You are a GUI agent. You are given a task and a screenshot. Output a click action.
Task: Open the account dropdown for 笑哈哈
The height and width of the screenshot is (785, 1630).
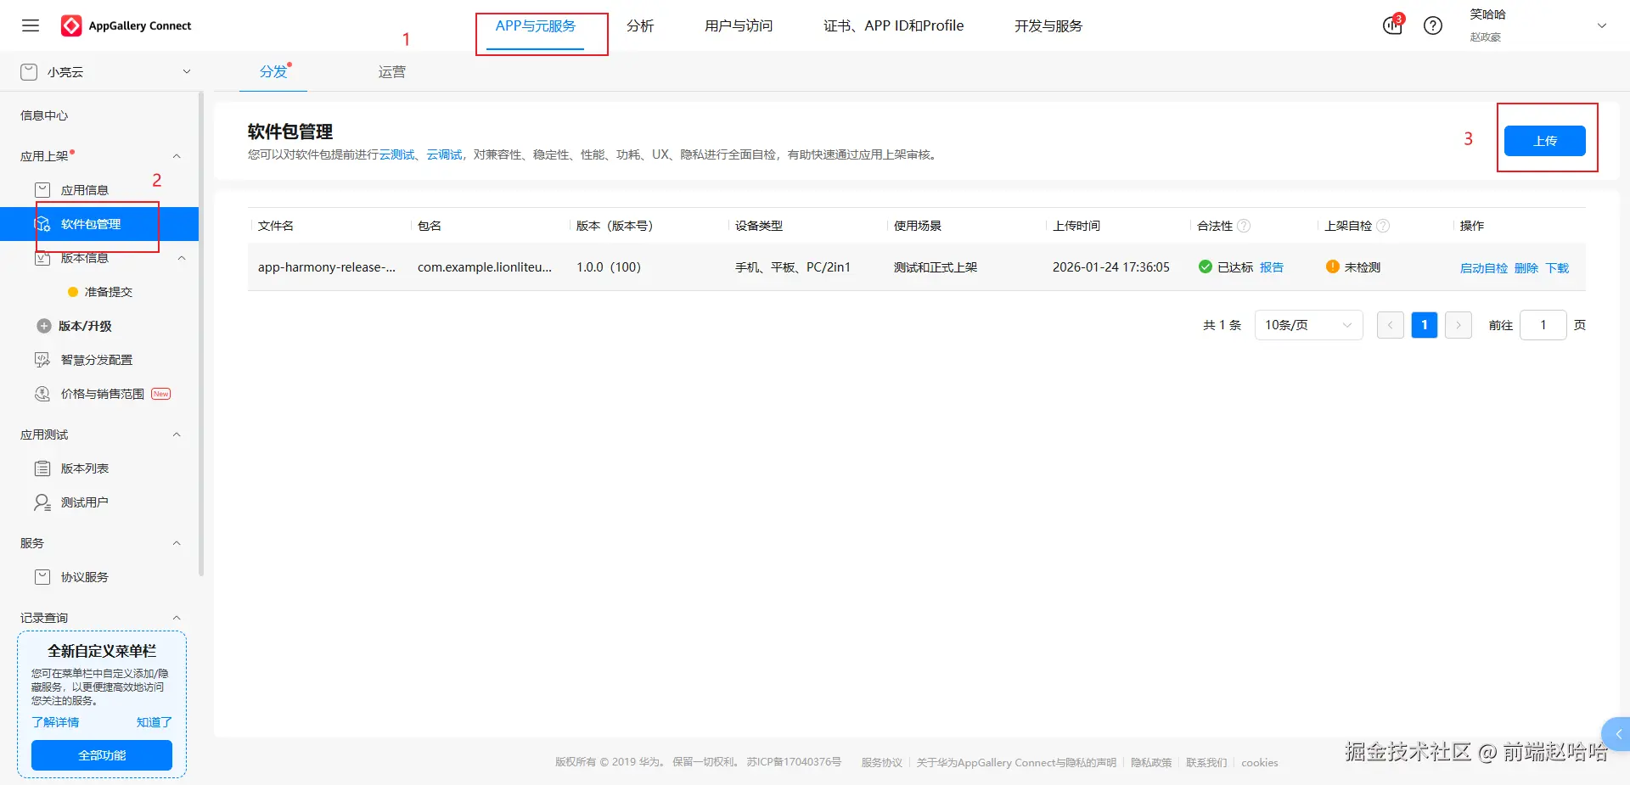pyautogui.click(x=1602, y=25)
